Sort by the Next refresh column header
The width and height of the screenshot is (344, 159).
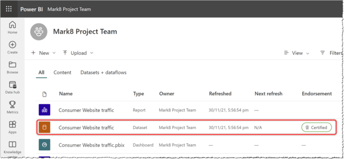pyautogui.click(x=269, y=94)
